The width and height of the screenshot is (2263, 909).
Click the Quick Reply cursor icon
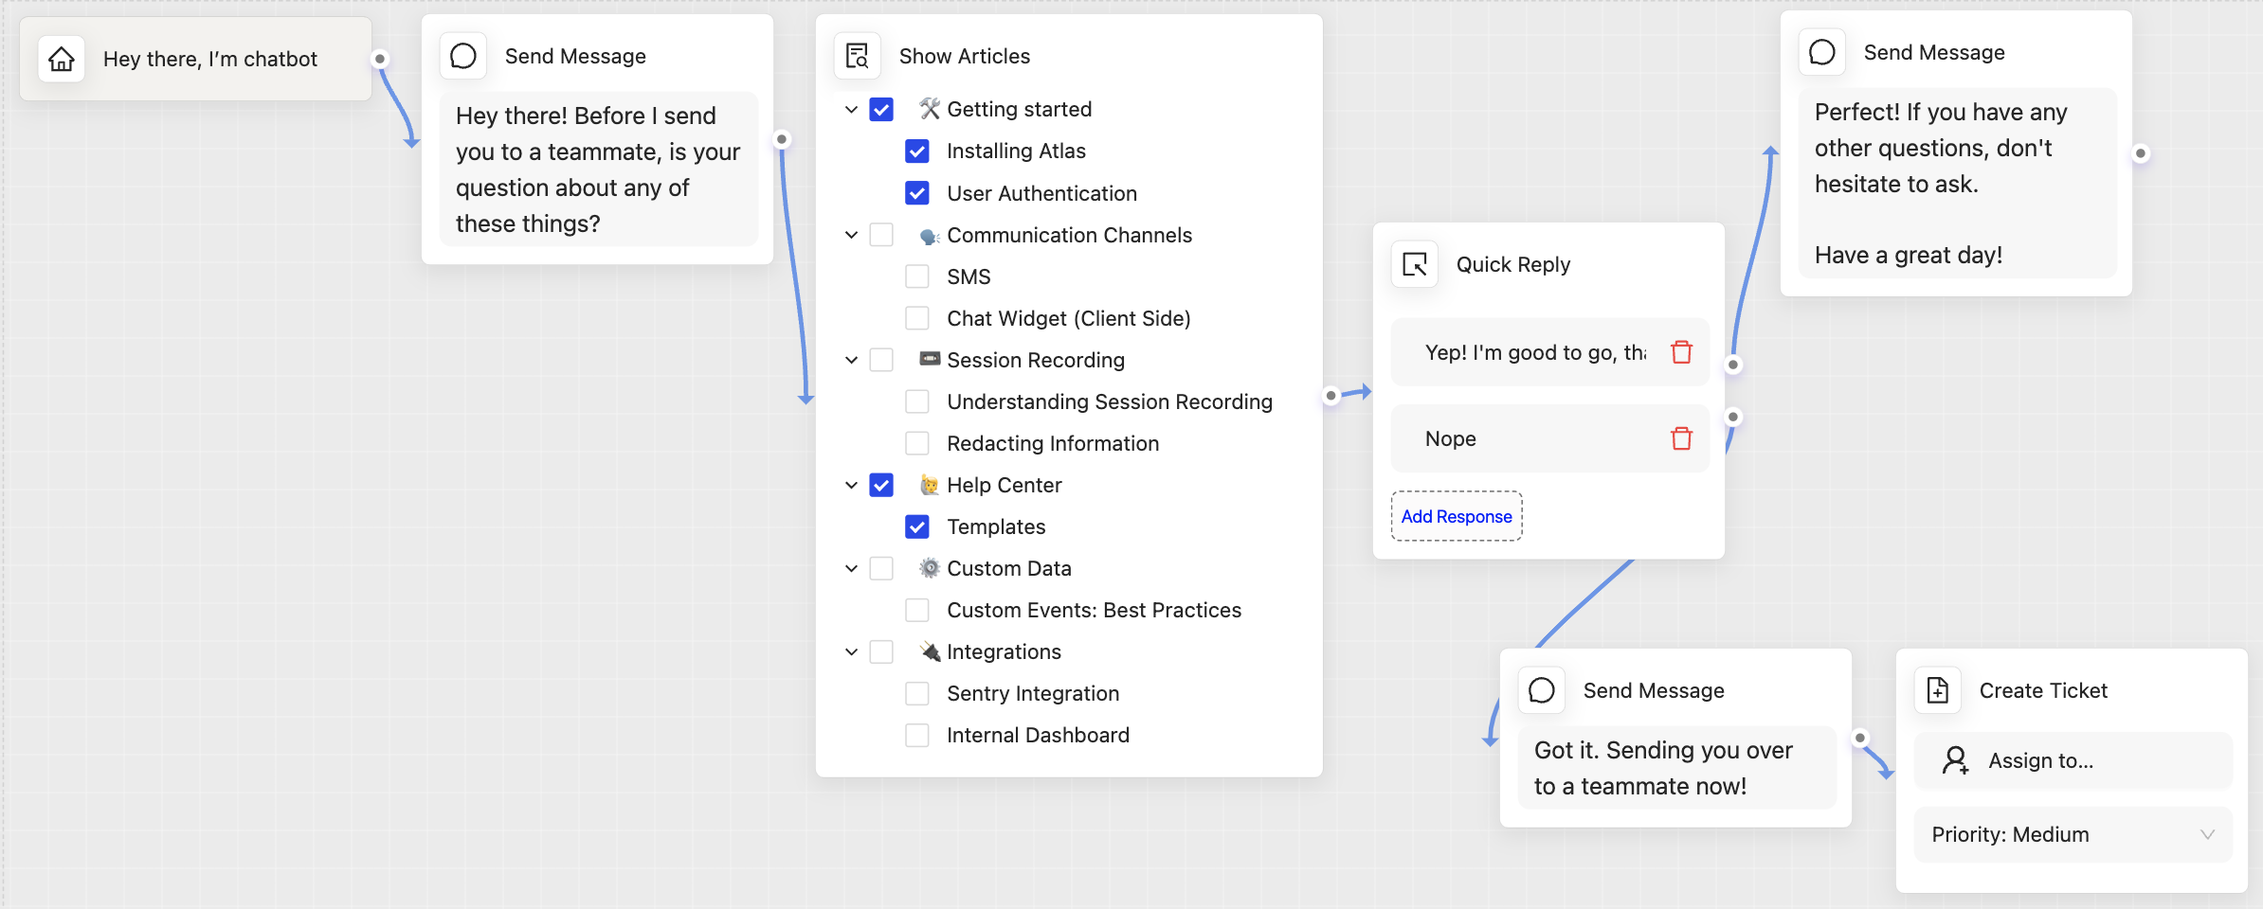tap(1415, 264)
